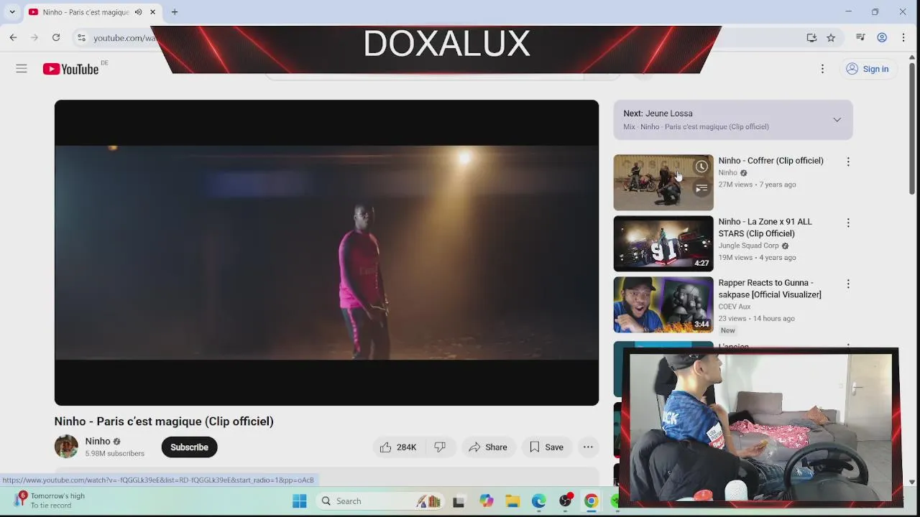
Task: Go back with the browser back arrow
Action: coord(13,37)
